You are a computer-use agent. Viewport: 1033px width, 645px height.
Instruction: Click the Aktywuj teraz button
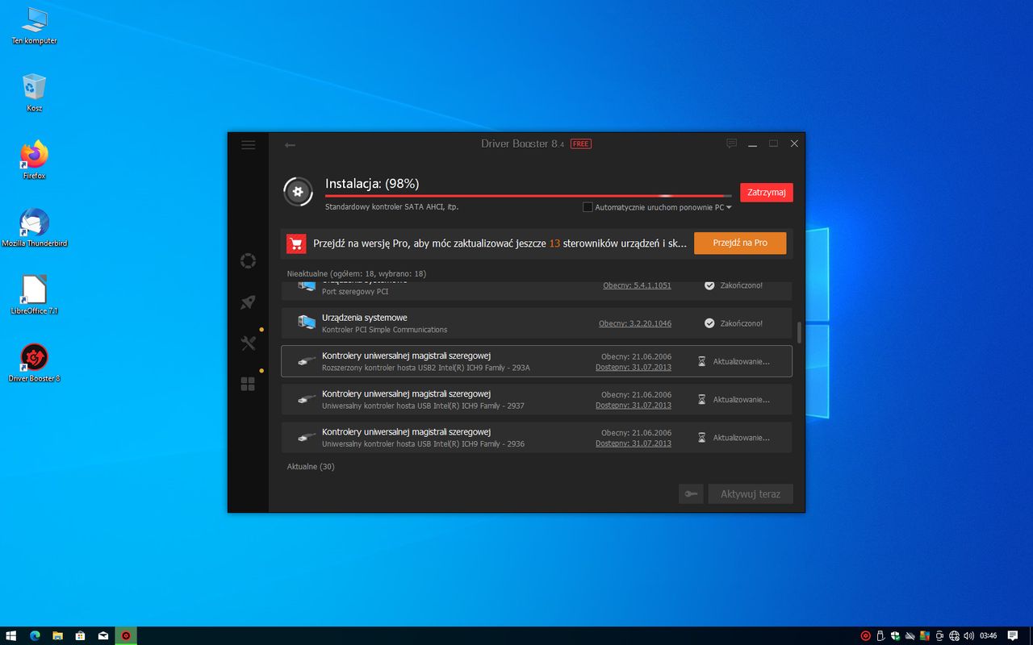coord(751,494)
